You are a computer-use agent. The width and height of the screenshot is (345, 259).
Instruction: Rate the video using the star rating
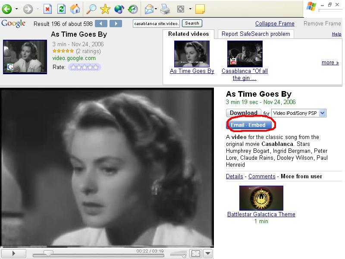click(x=85, y=67)
